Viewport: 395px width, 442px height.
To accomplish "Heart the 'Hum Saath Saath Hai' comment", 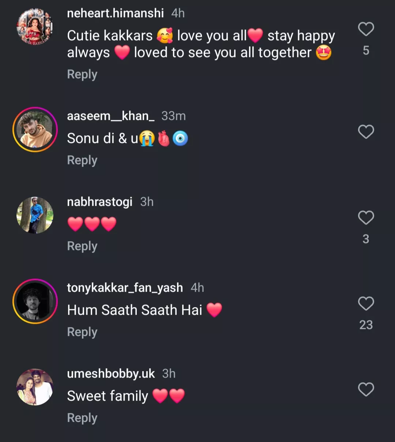I will pyautogui.click(x=366, y=303).
